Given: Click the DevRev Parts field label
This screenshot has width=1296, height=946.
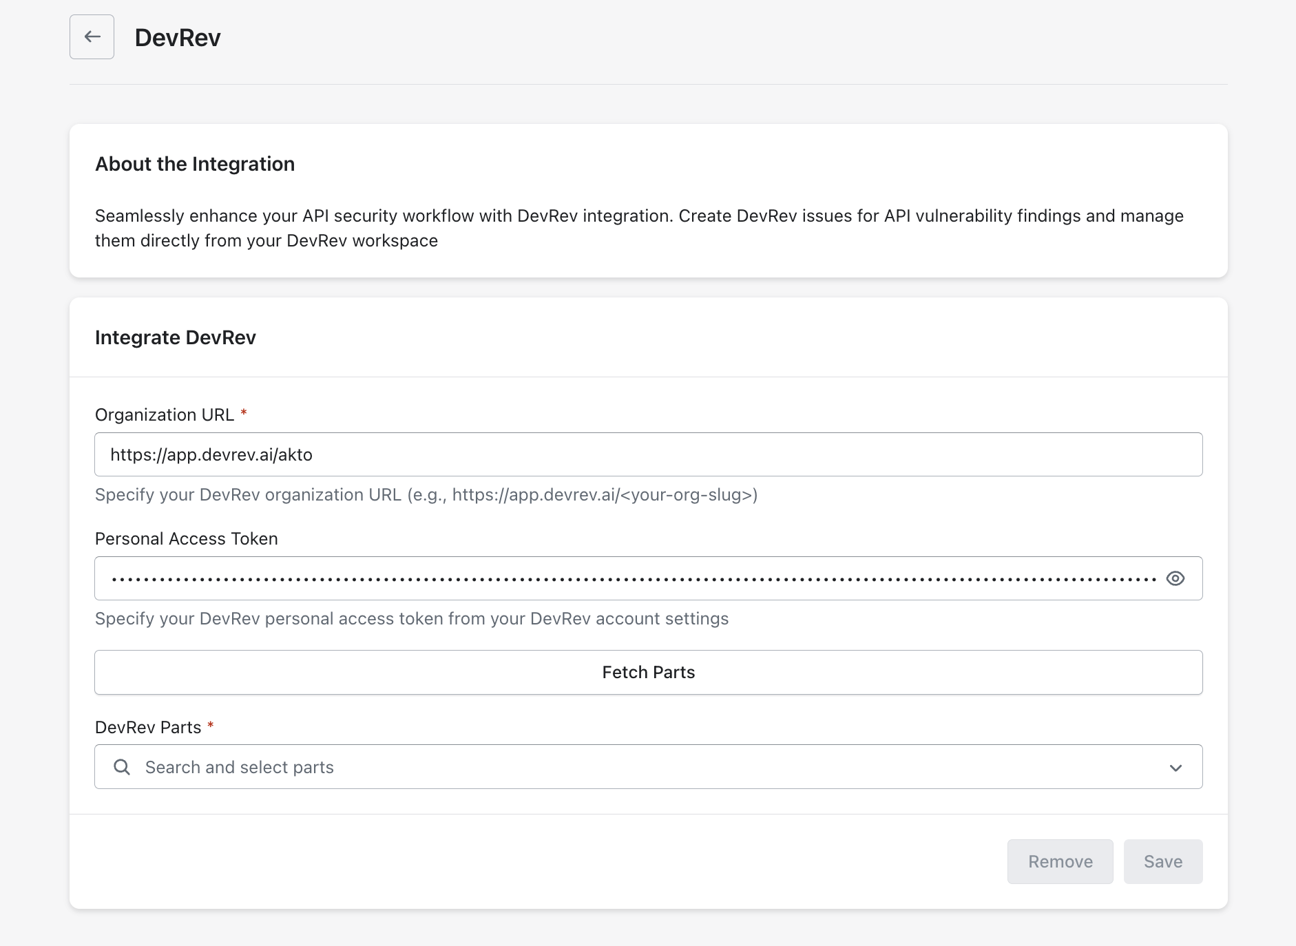Looking at the screenshot, I should point(148,728).
